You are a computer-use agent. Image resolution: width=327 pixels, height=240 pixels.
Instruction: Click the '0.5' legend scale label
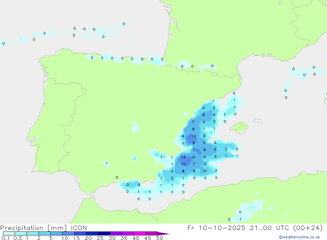(x=18, y=238)
